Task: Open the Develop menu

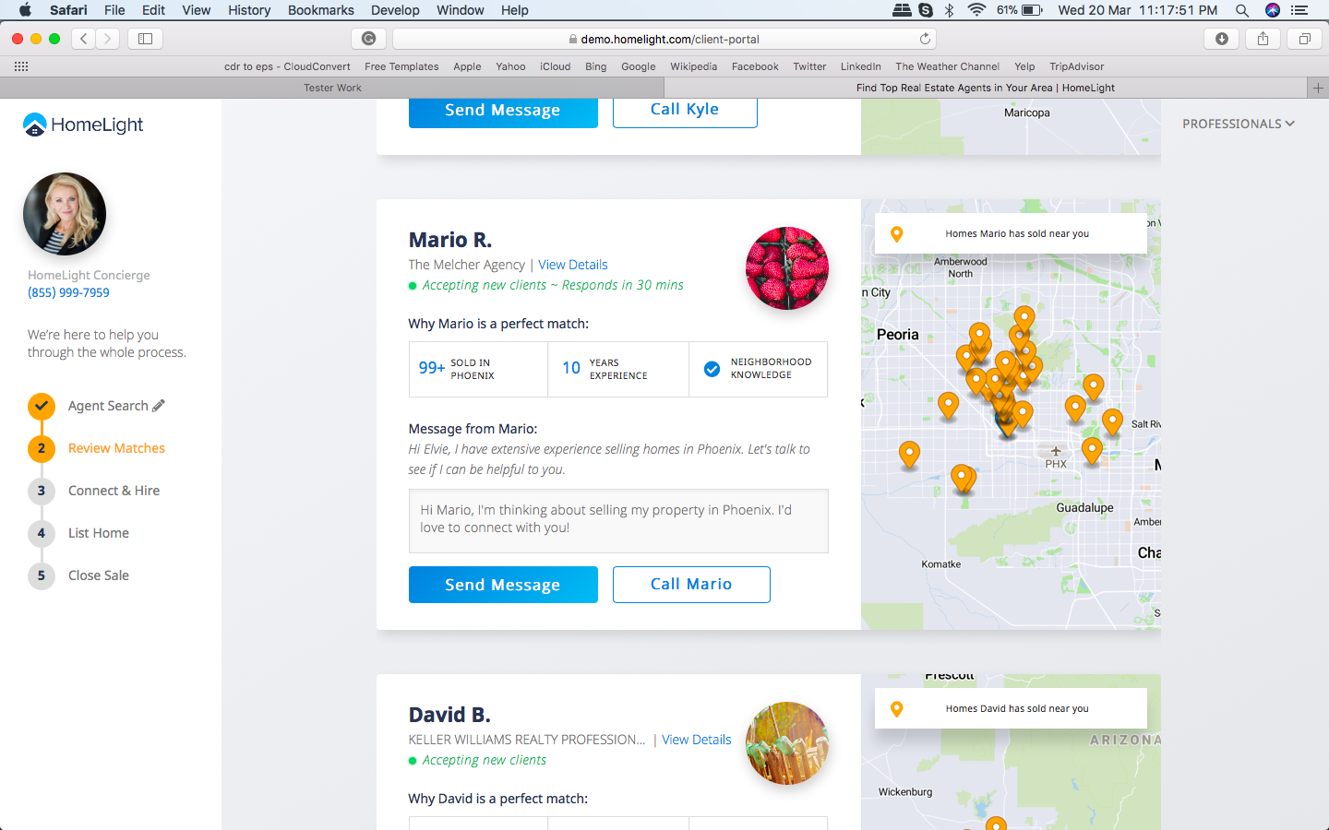Action: [x=395, y=10]
